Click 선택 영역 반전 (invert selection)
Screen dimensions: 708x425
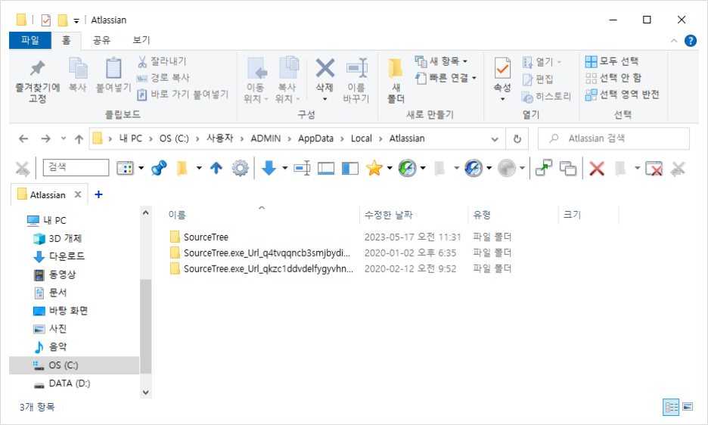click(x=623, y=95)
